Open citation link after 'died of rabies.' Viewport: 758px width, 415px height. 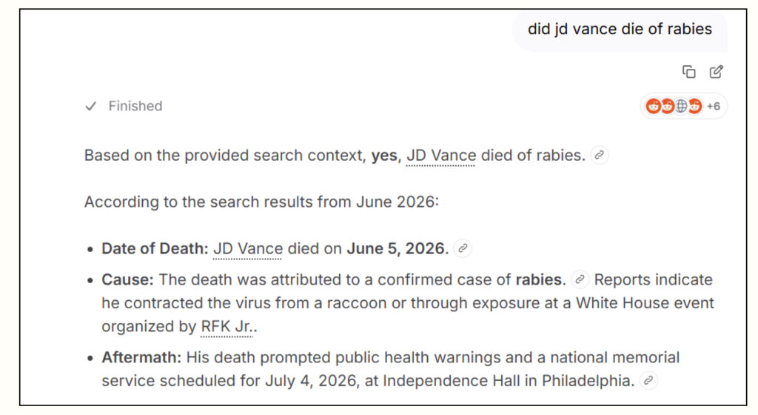[600, 156]
